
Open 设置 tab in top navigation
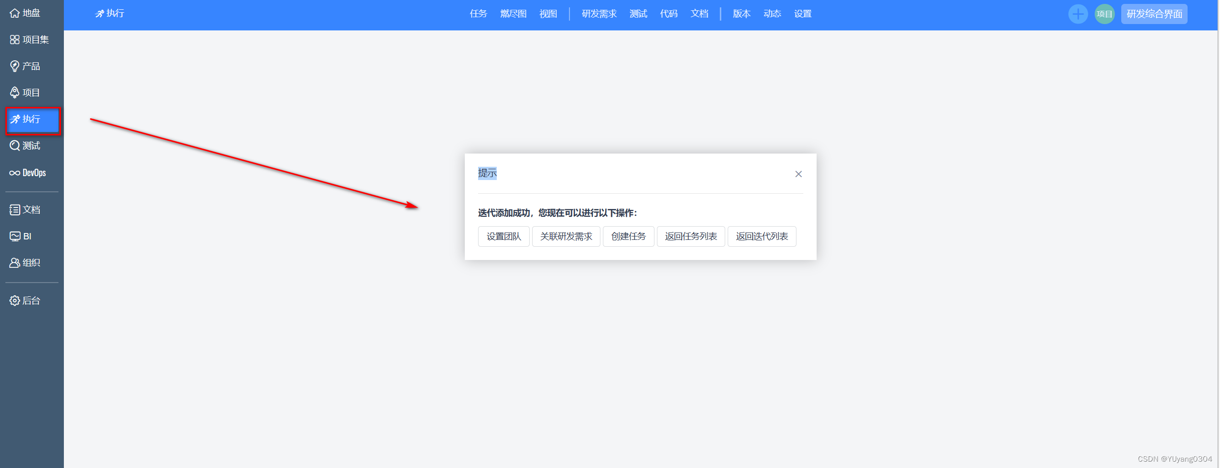coord(802,14)
